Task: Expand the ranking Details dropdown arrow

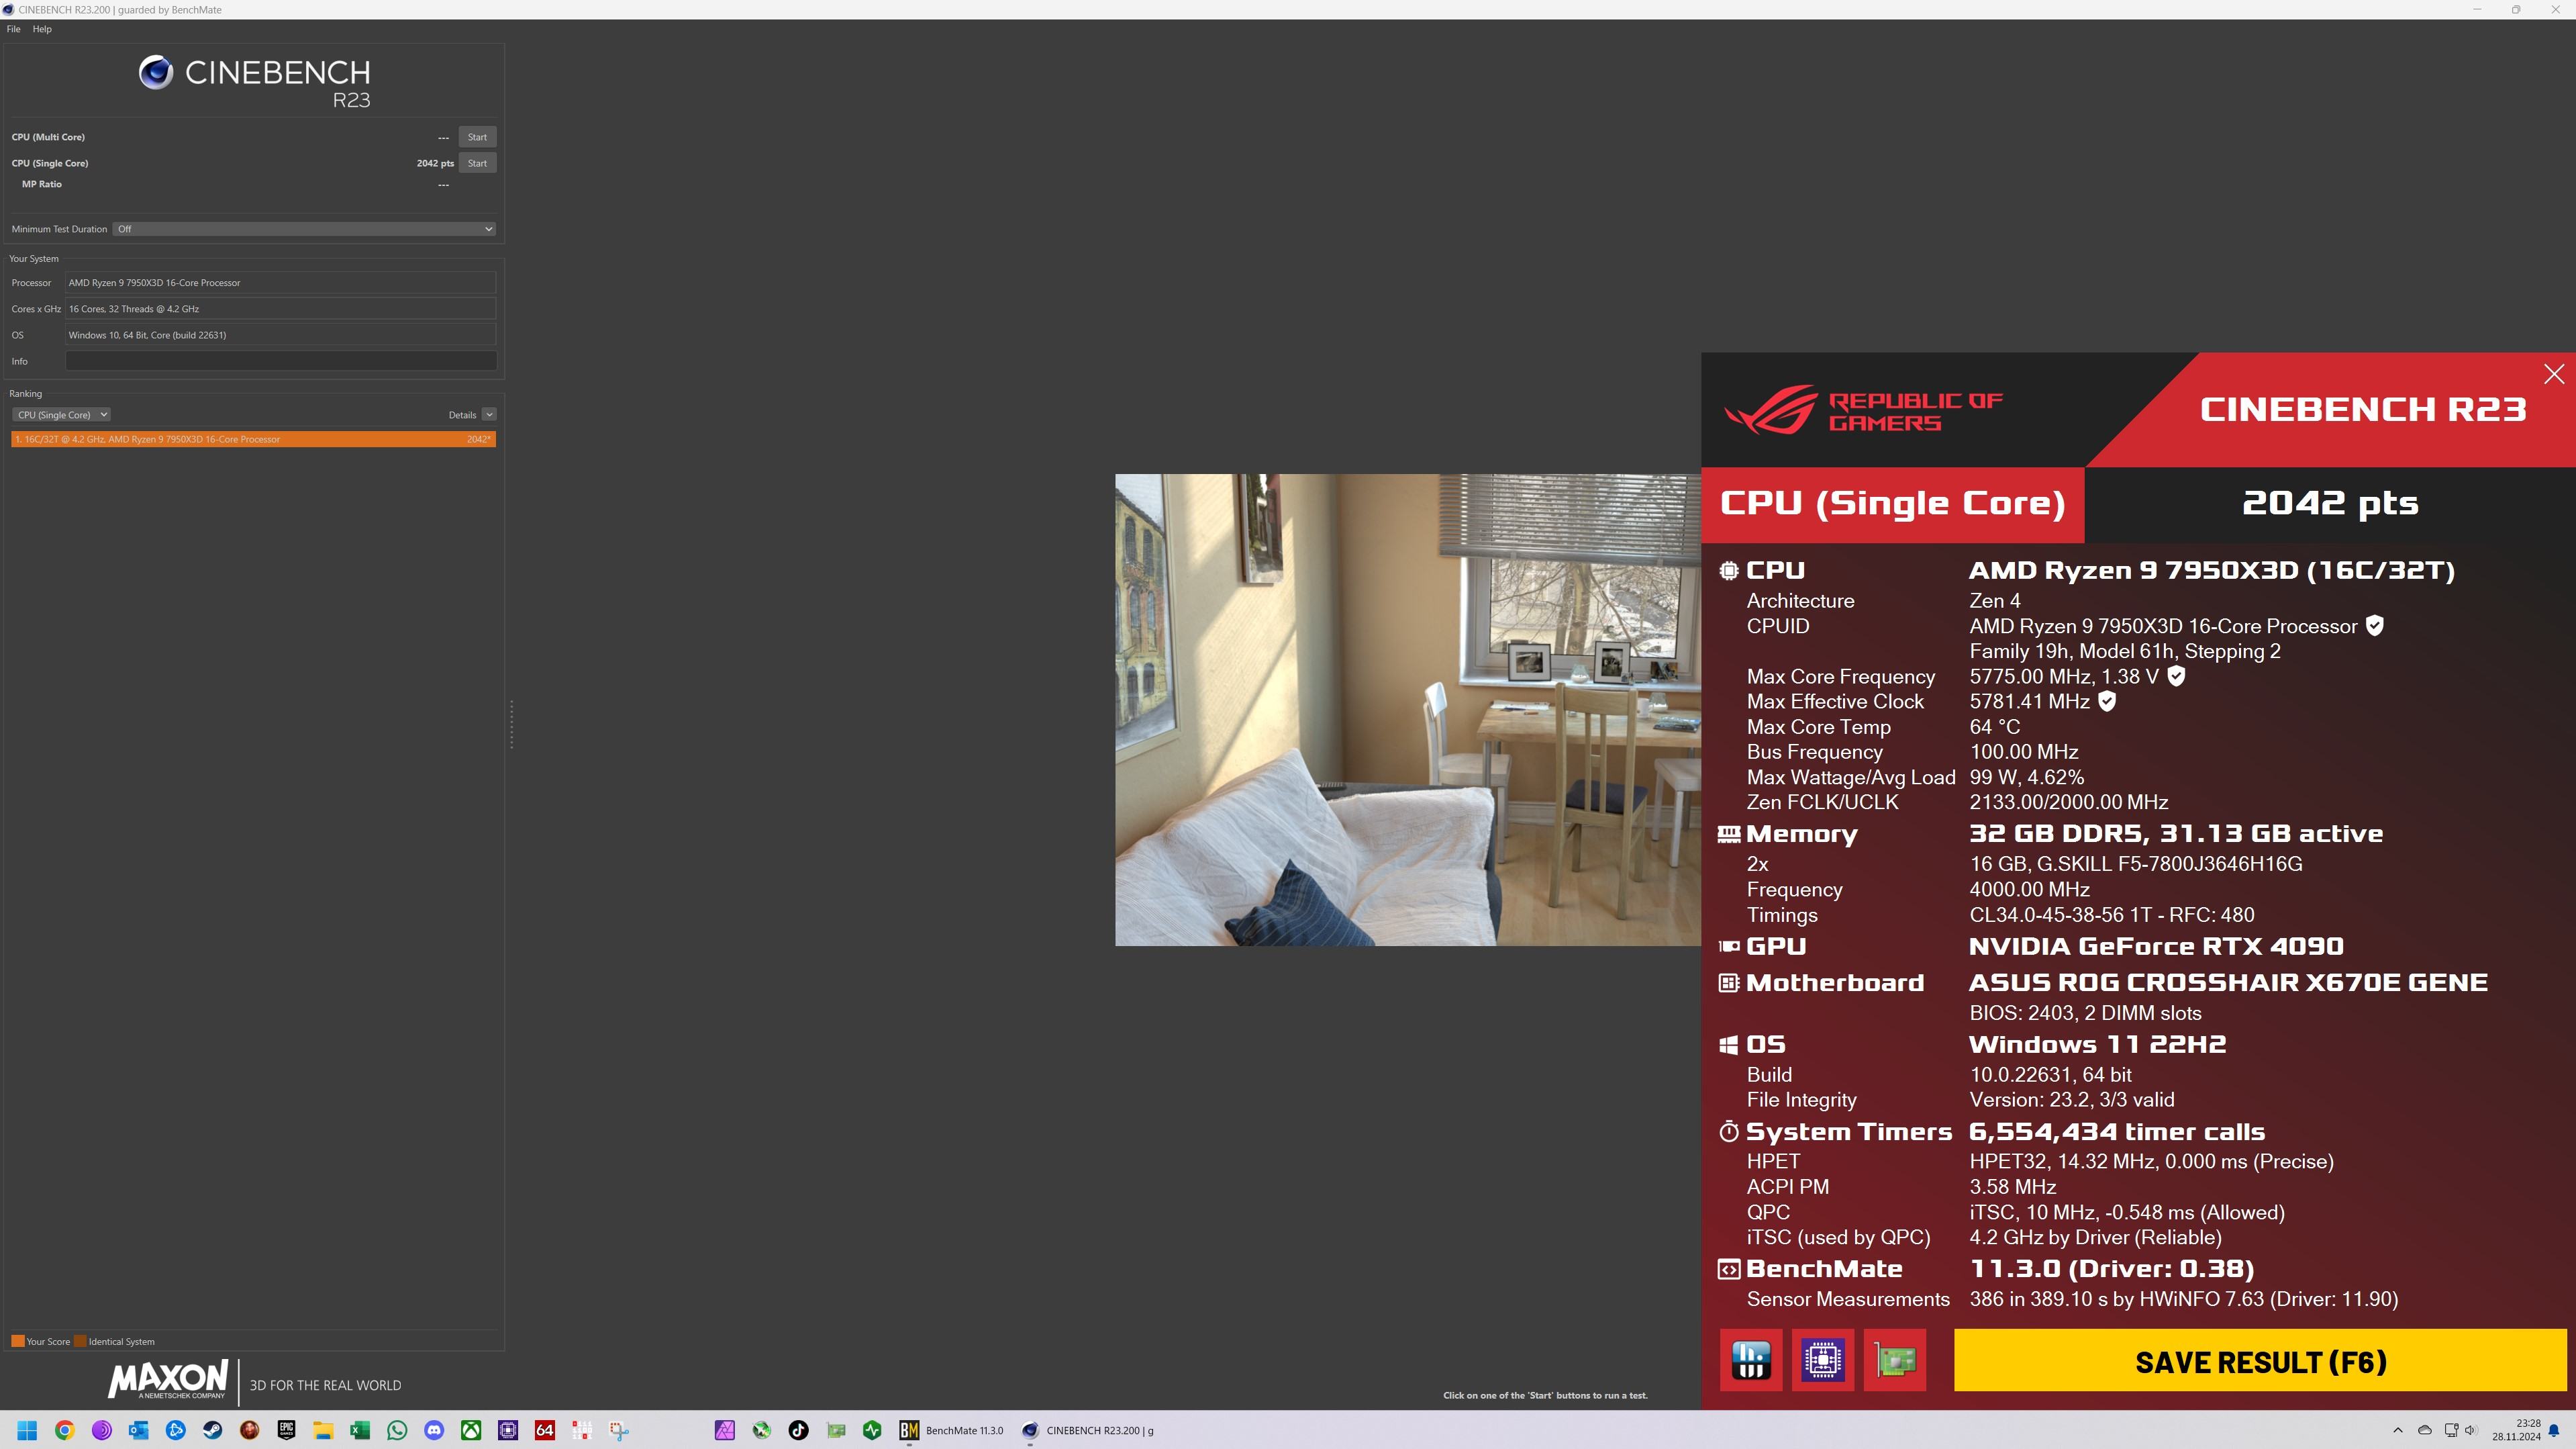Action: (489, 414)
